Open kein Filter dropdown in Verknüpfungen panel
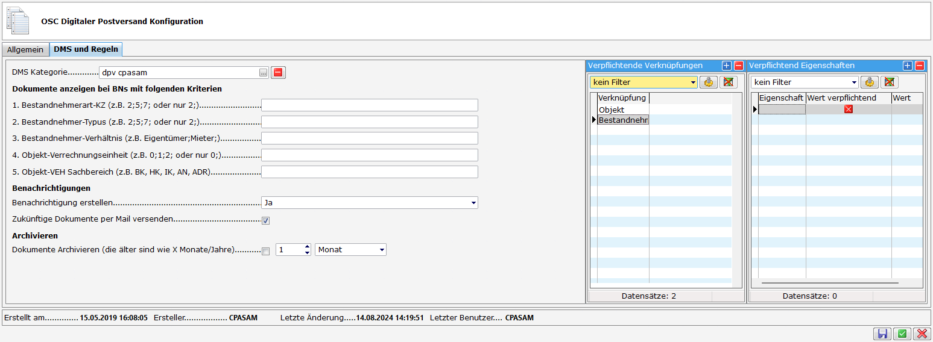 (693, 82)
